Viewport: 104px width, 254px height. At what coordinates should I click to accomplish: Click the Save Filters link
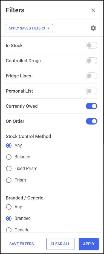22,244
